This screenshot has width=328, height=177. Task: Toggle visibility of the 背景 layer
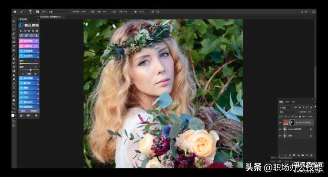point(280,136)
